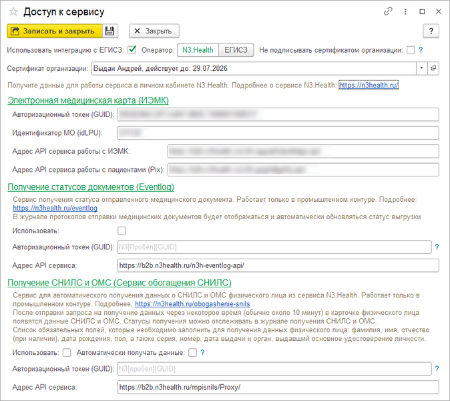Viewport: 450px width, 401px height.
Task: Enable 'Автоматически получать данные' checkbox
Action: pyautogui.click(x=192, y=353)
